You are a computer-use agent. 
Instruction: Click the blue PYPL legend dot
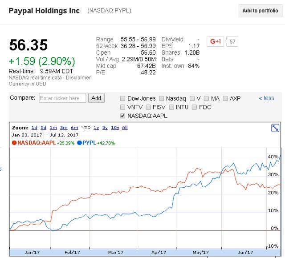(79, 143)
